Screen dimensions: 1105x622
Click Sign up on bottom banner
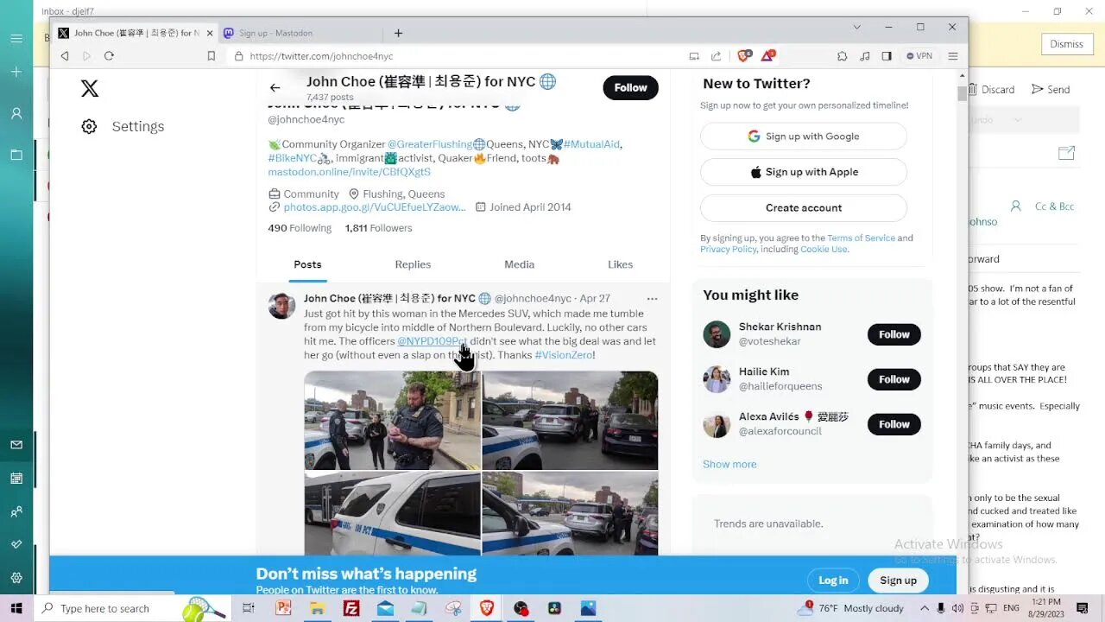pos(898,581)
